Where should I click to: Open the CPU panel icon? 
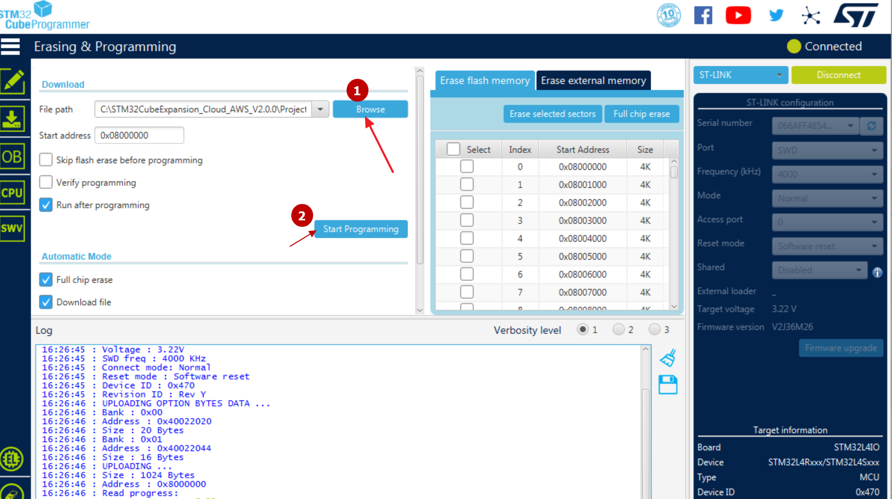(x=12, y=193)
